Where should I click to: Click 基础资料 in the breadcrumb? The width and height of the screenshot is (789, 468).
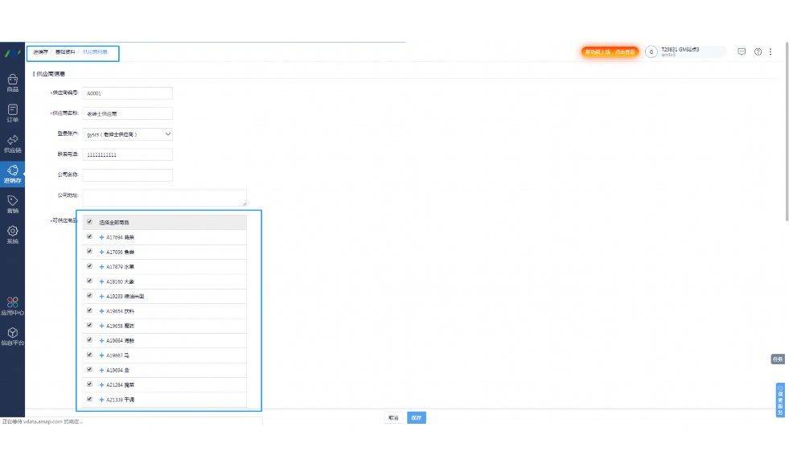[x=65, y=51]
